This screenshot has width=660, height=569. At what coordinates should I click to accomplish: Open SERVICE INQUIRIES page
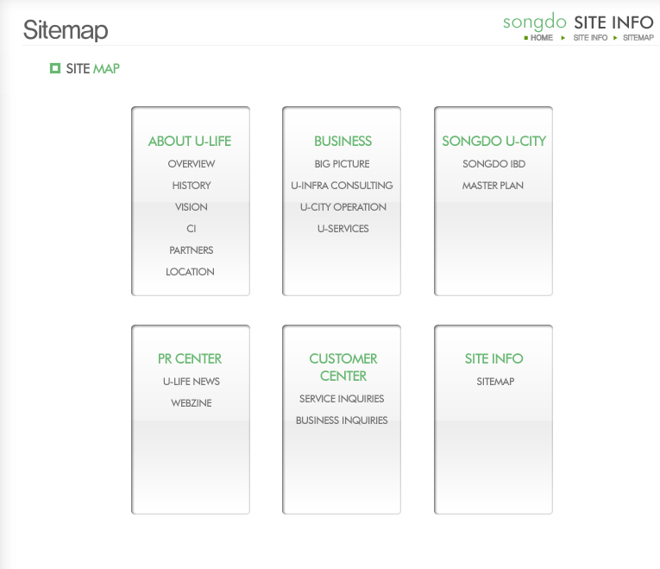tap(342, 399)
